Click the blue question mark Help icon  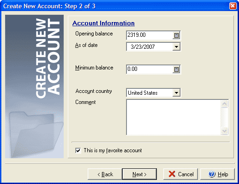click(x=212, y=174)
